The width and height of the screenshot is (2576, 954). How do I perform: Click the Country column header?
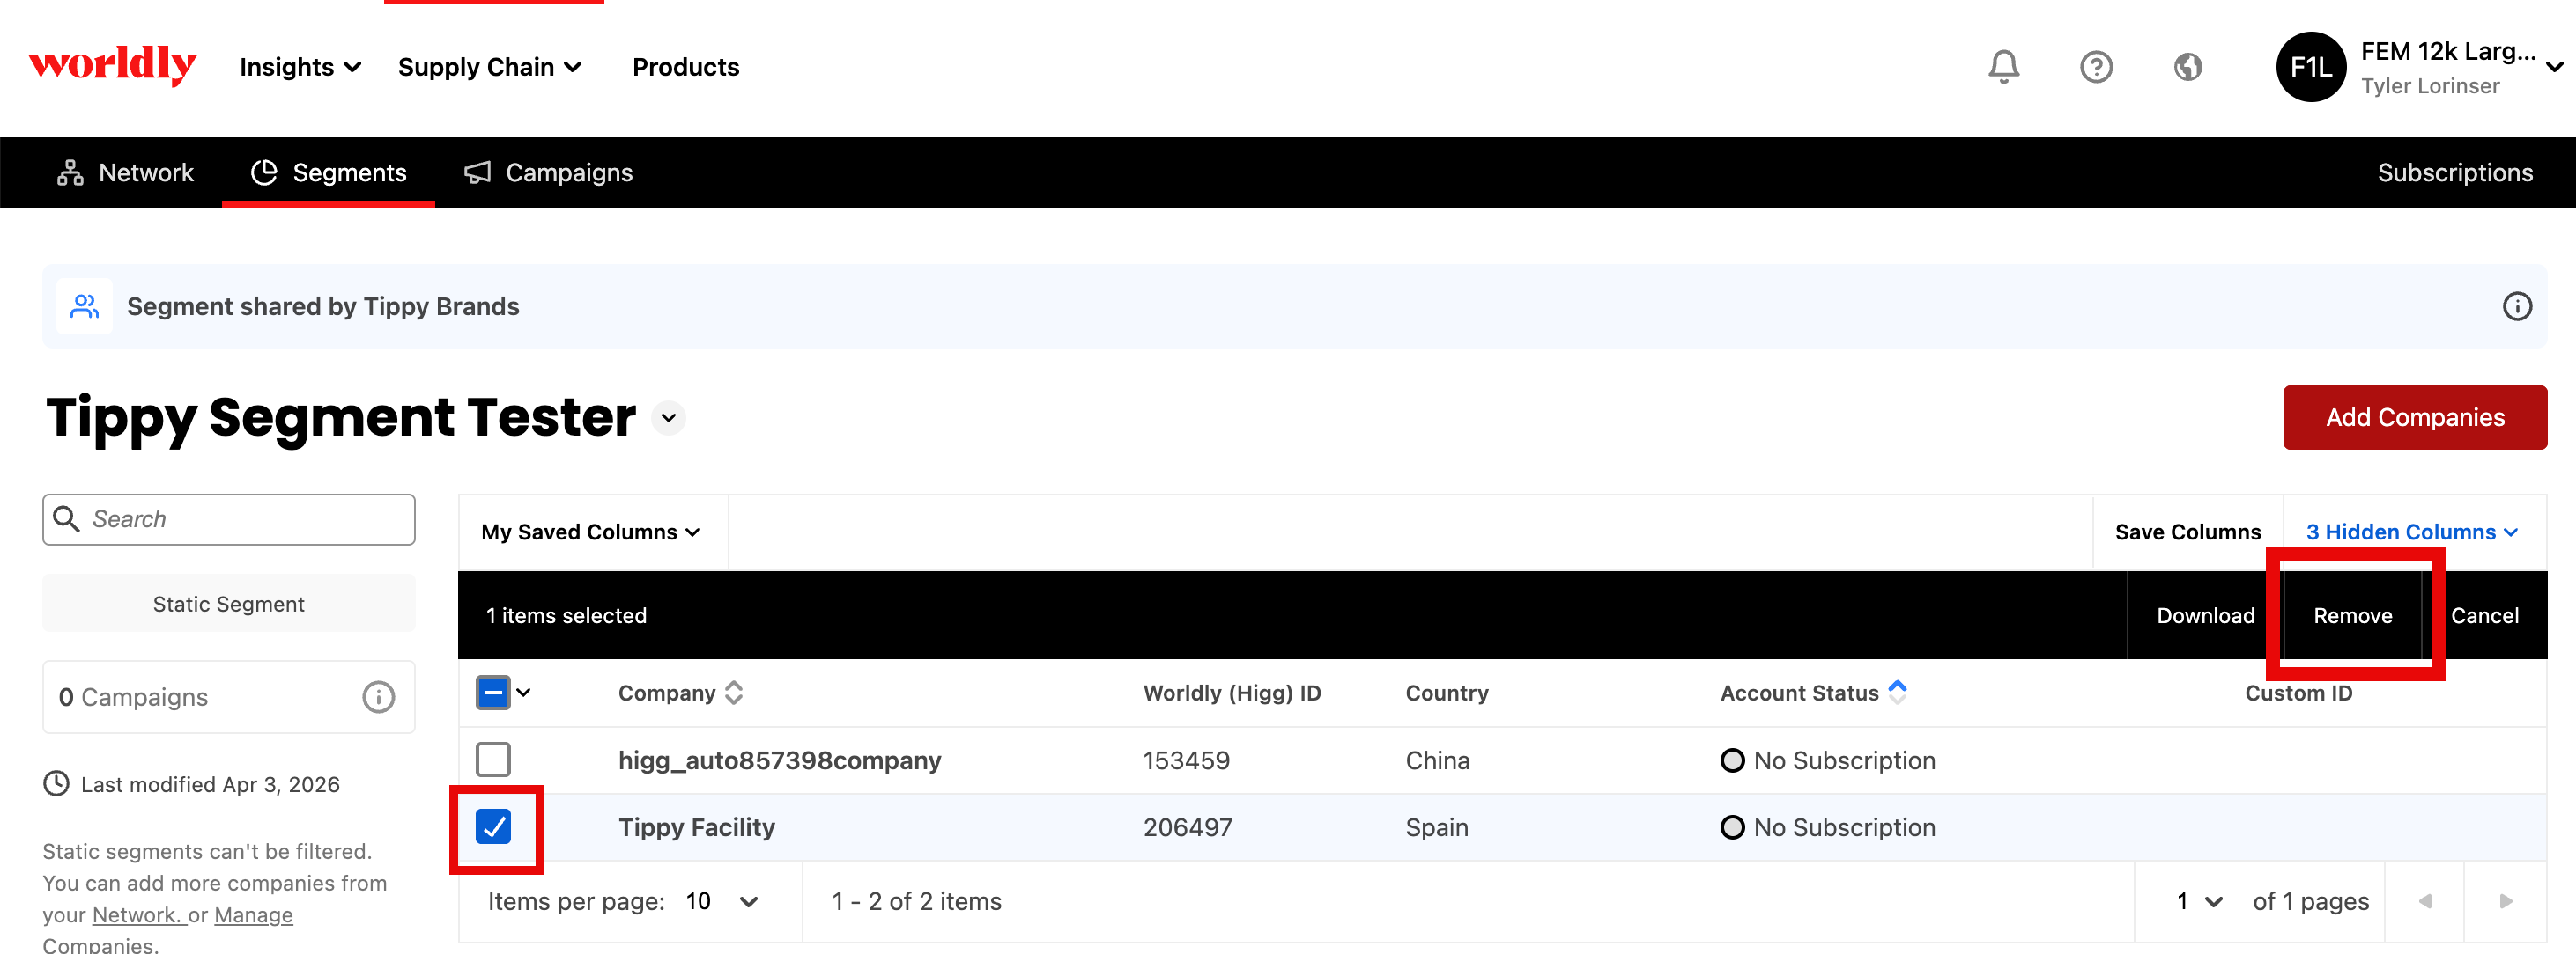(1447, 693)
